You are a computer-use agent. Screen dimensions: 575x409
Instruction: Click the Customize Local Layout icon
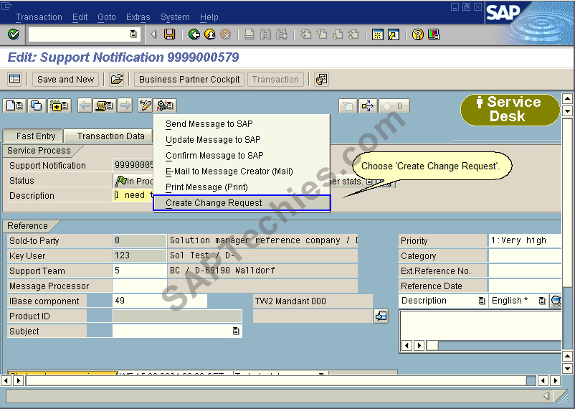(x=434, y=34)
